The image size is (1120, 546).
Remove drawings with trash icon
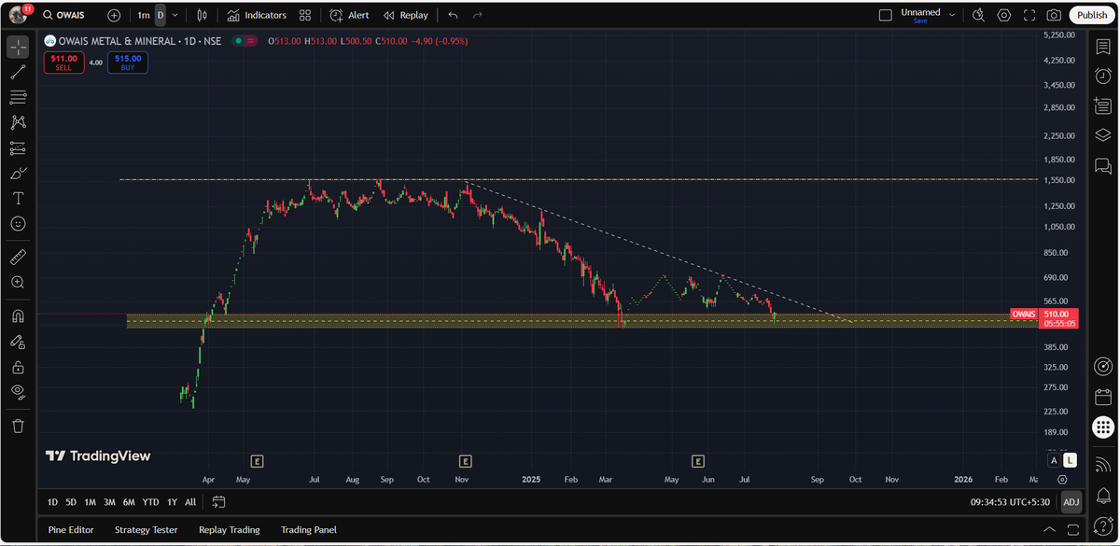coord(18,426)
